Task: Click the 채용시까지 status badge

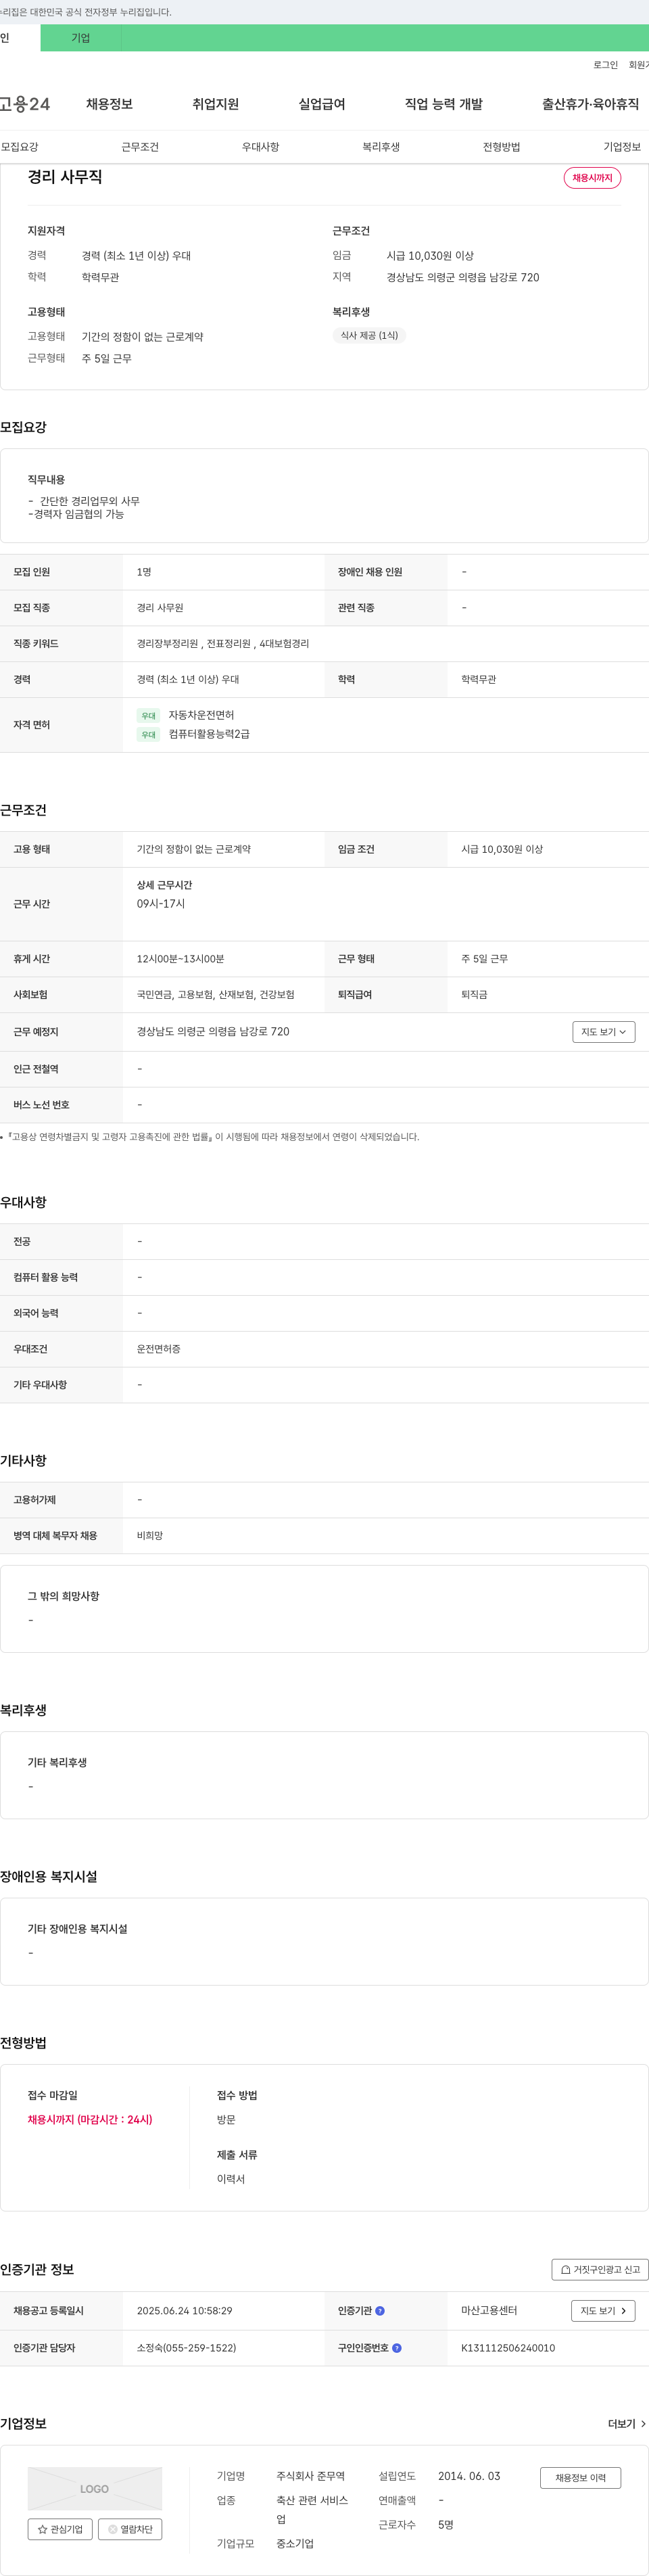Action: coord(592,178)
